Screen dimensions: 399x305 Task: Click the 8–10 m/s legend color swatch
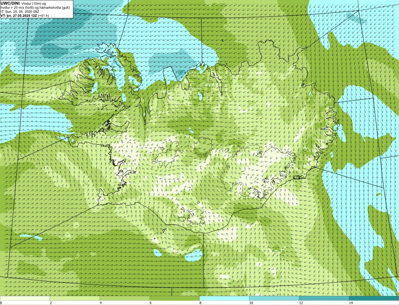tap(224, 298)
